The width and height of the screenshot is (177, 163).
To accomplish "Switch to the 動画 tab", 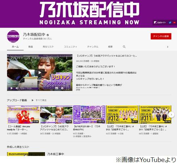I will coord(30,47).
